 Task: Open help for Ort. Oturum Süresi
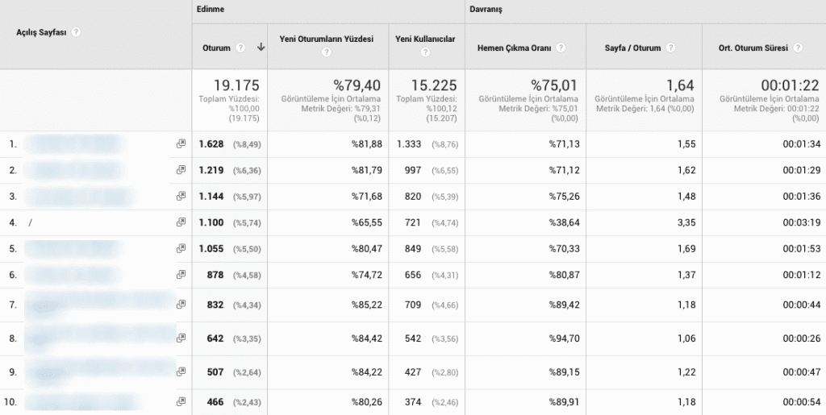point(798,48)
